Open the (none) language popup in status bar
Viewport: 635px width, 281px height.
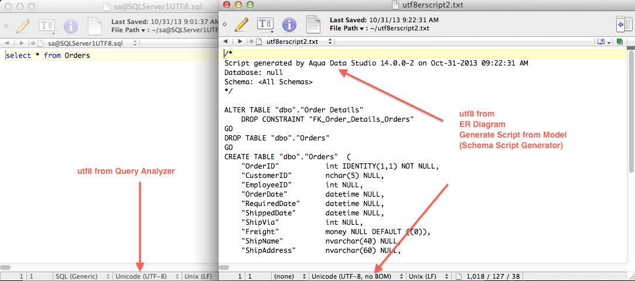click(x=289, y=277)
